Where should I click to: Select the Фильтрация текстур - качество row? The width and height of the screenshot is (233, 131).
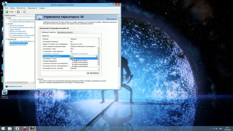click(x=70, y=68)
